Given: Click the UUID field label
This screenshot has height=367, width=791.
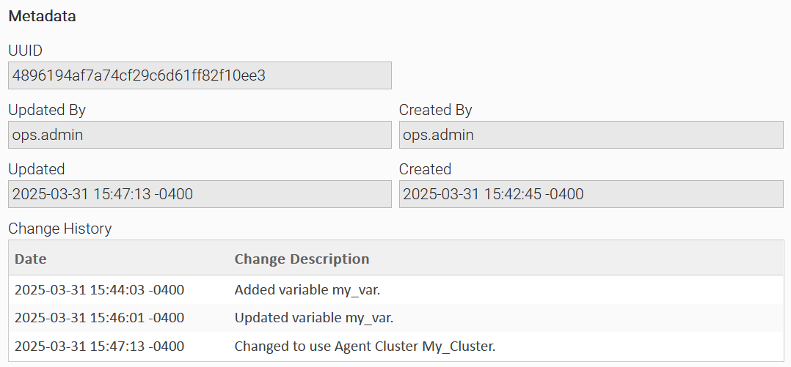Looking at the screenshot, I should click(x=26, y=51).
